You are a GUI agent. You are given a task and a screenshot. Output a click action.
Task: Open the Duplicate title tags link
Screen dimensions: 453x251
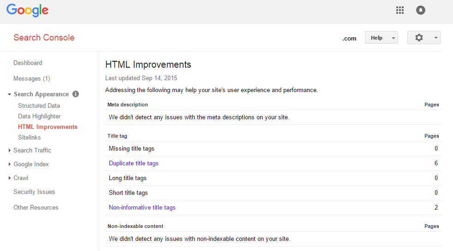(133, 163)
